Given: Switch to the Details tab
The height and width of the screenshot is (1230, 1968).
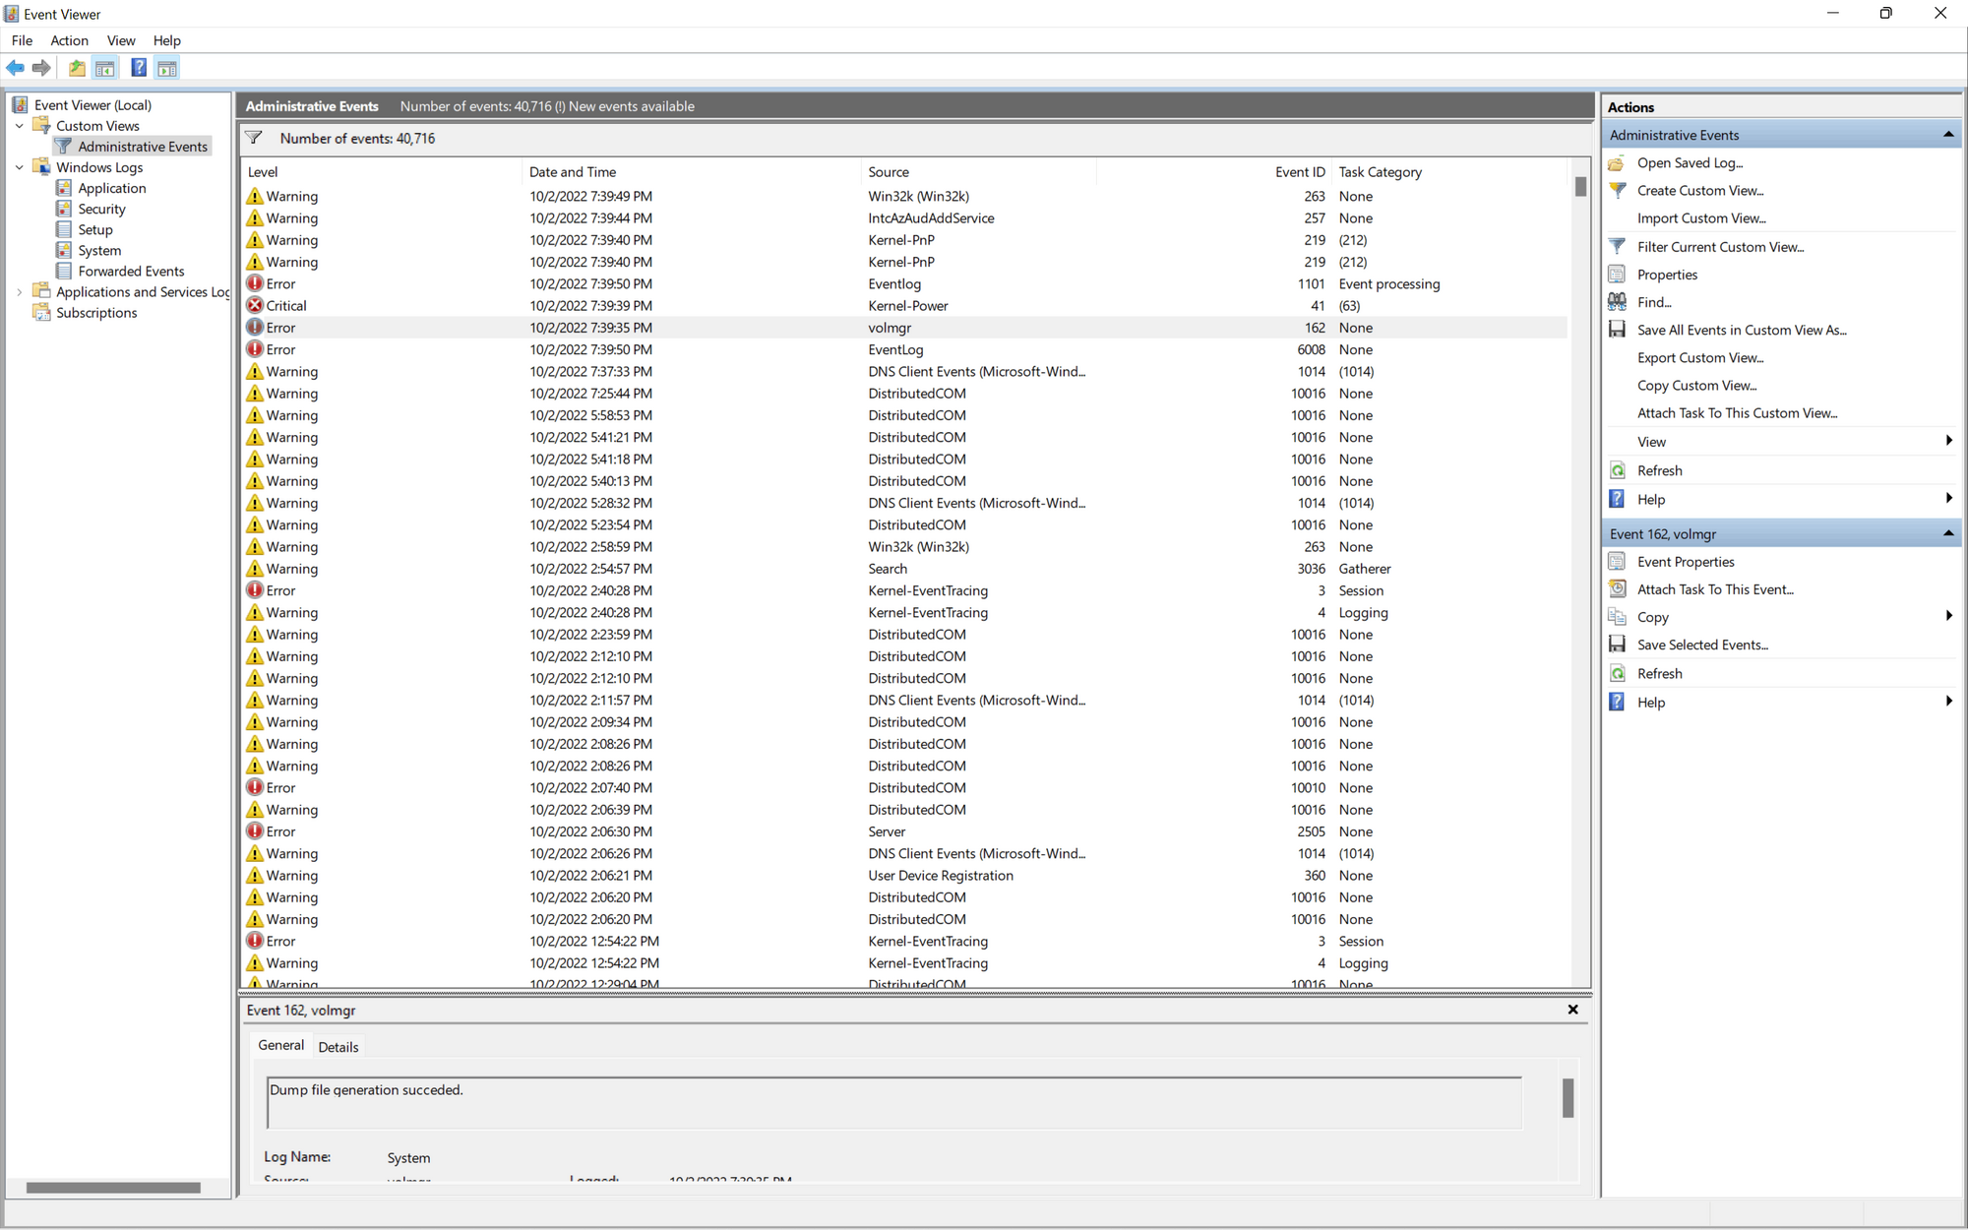Looking at the screenshot, I should click(x=338, y=1047).
